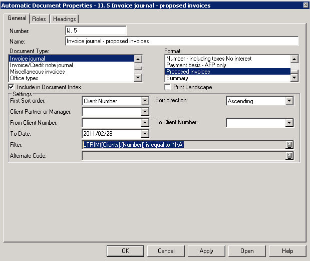
Task: Open the To Date picker dropdown
Action: 145,134
